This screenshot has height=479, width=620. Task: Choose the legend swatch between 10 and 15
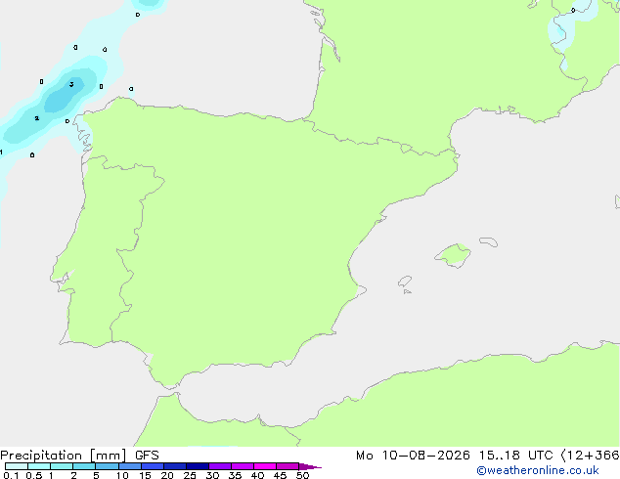(x=129, y=466)
